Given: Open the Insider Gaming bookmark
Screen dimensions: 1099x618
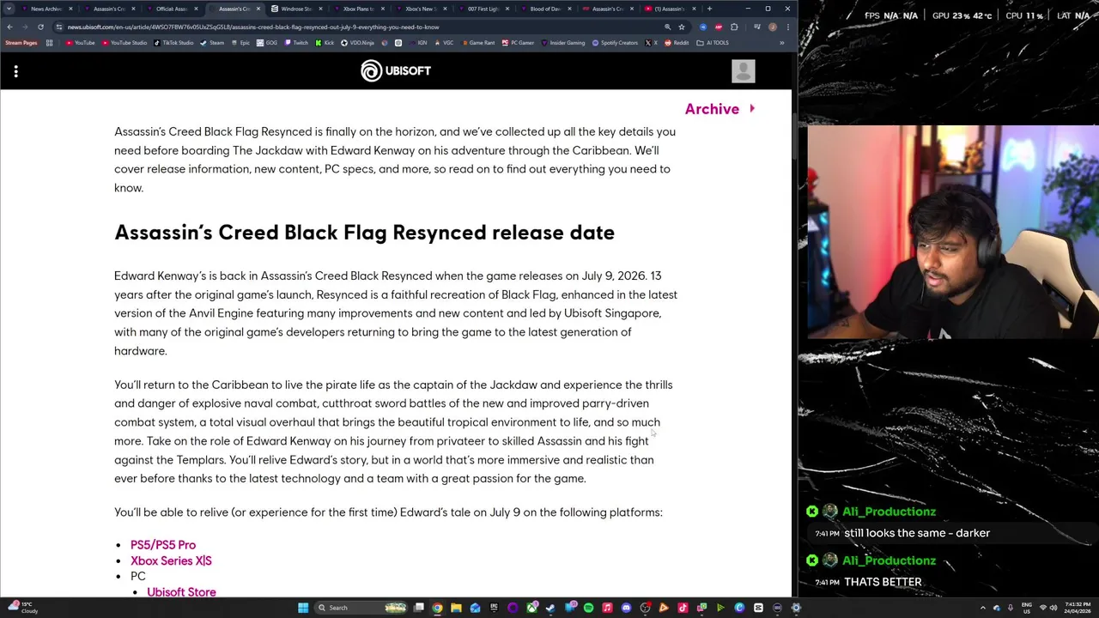Looking at the screenshot, I should (562, 43).
